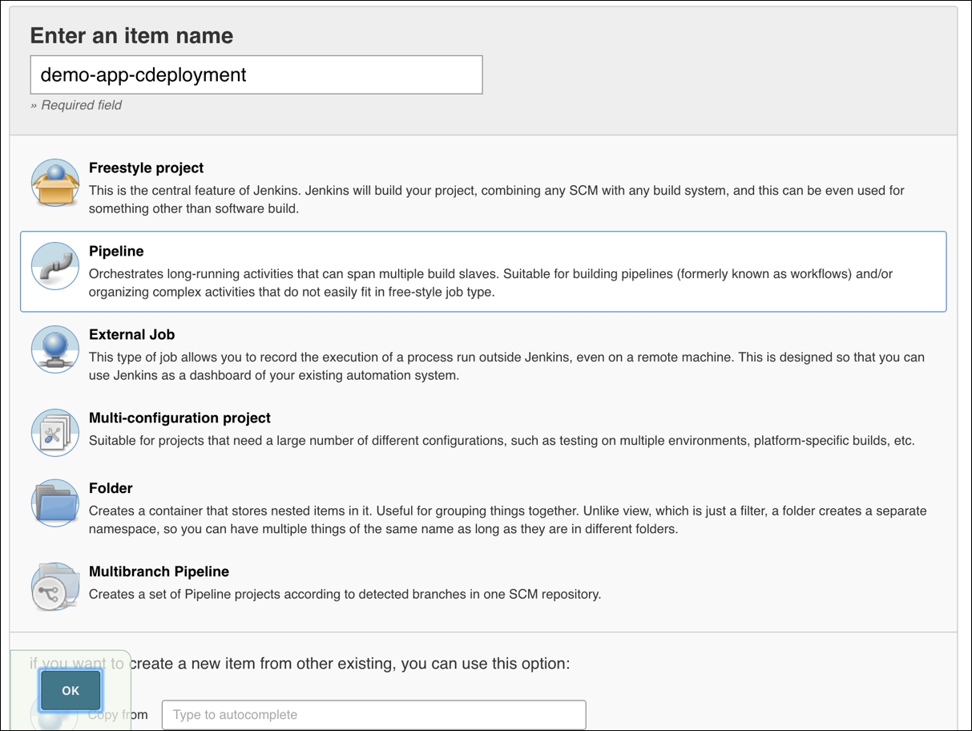Click the Multi-configuration project description
The width and height of the screenshot is (972, 731).
pyautogui.click(x=502, y=441)
